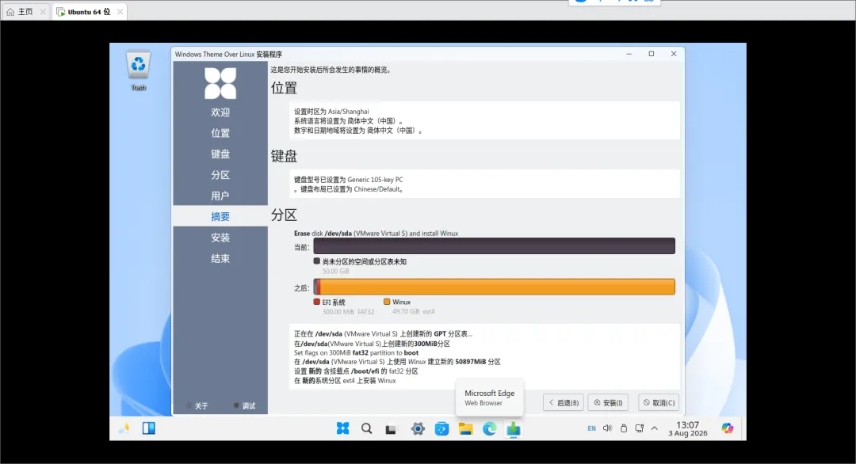Minimize the installer window
This screenshot has width=856, height=464.
click(x=629, y=54)
